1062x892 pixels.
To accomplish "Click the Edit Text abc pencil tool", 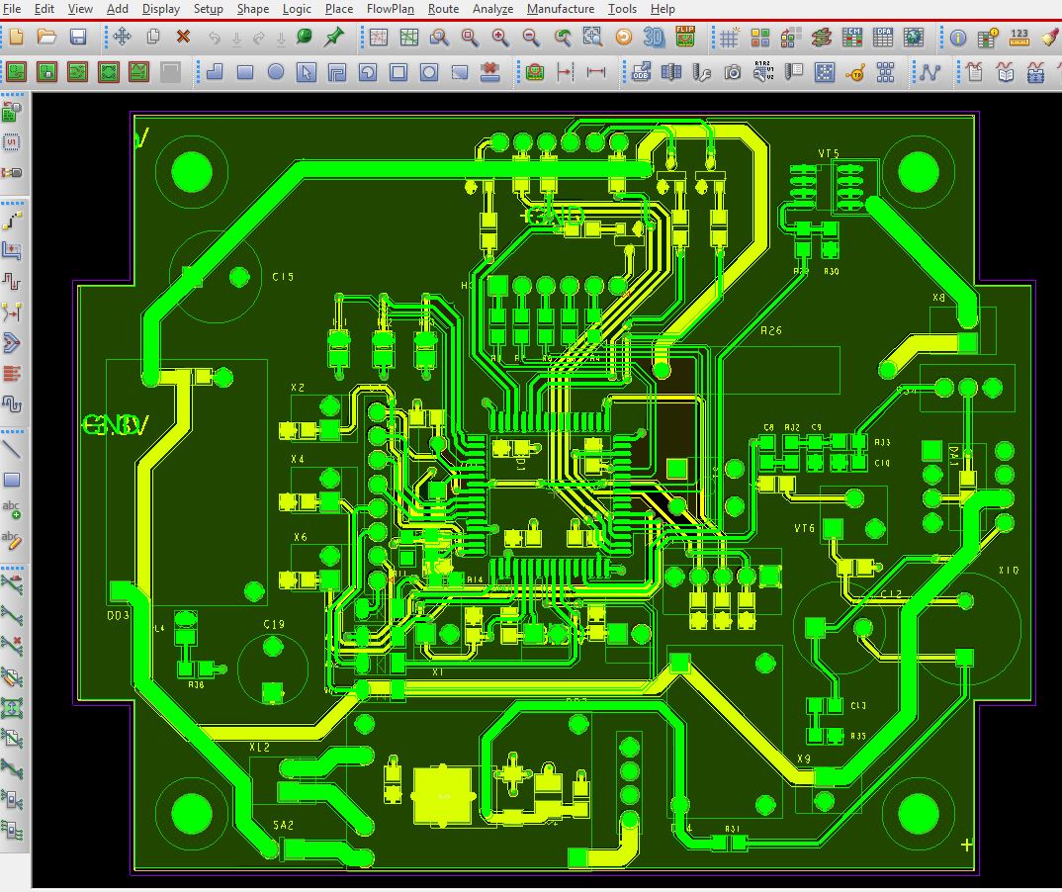I will click(x=12, y=540).
